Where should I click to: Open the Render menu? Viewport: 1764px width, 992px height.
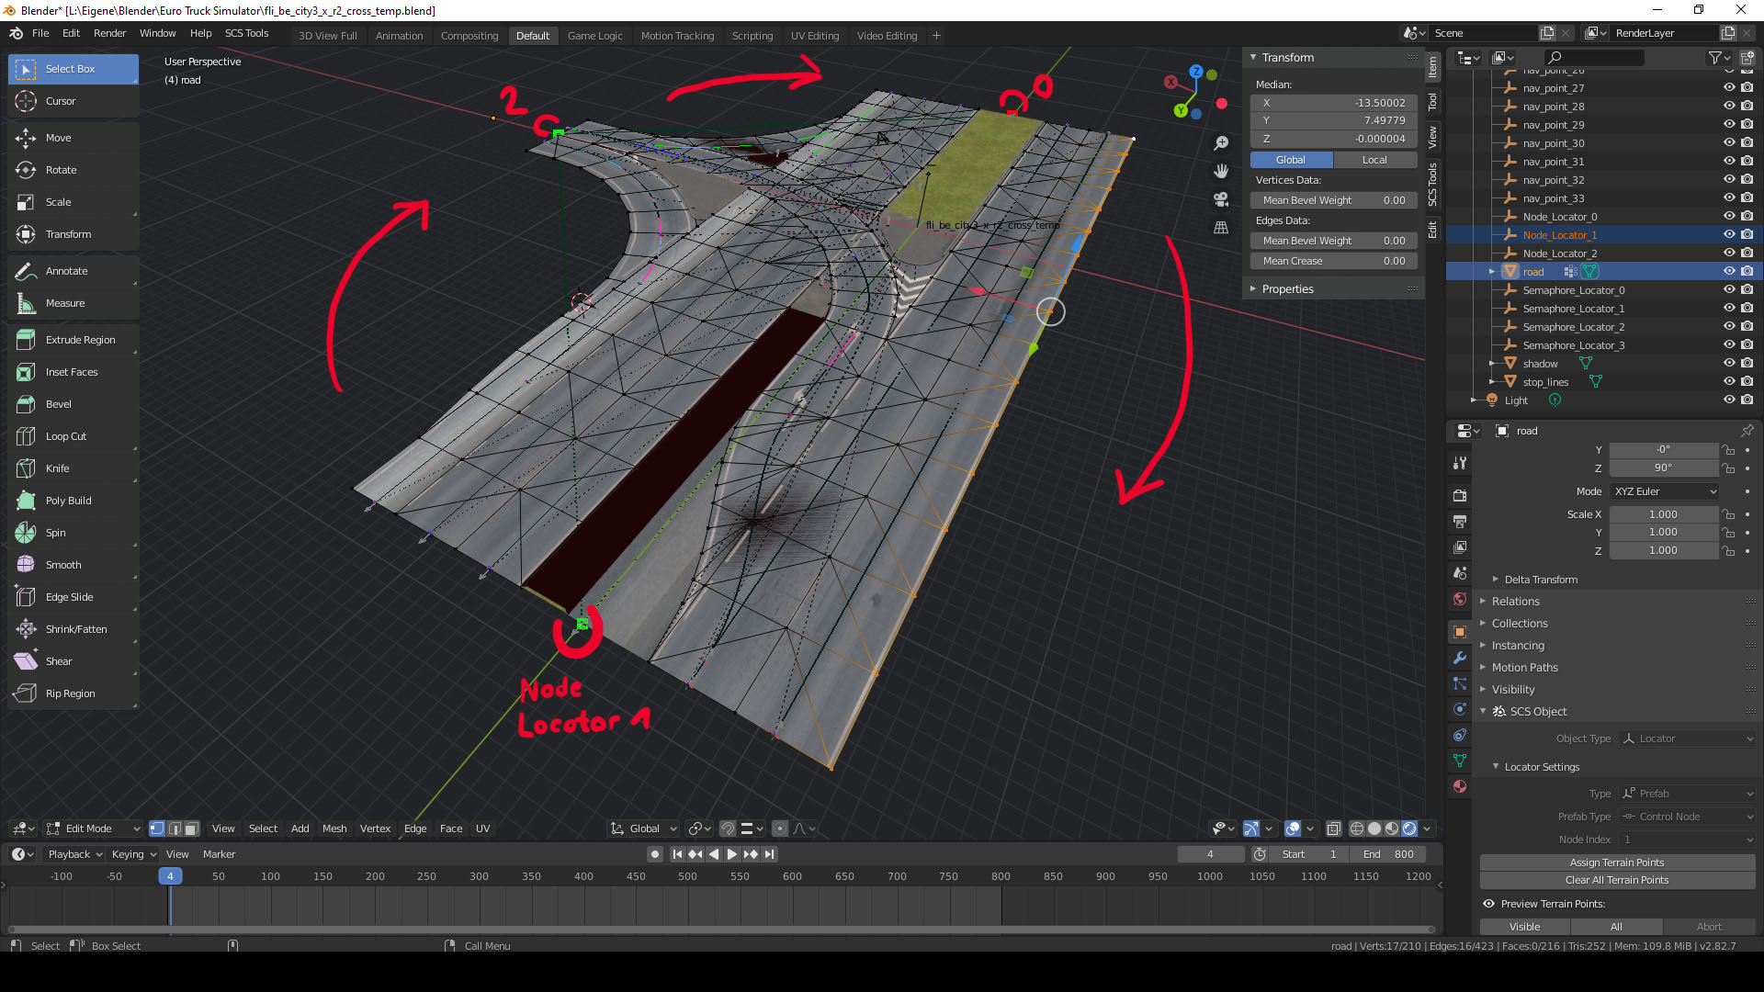pos(109,33)
